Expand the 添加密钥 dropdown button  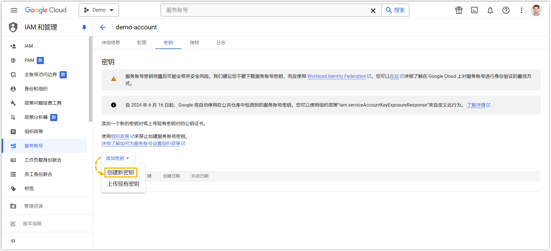tap(118, 158)
